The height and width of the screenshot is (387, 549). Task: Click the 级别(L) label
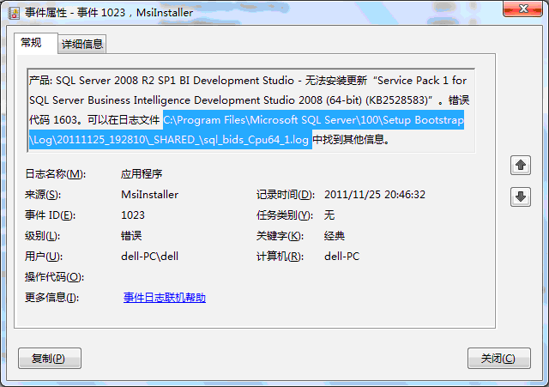[x=42, y=236]
